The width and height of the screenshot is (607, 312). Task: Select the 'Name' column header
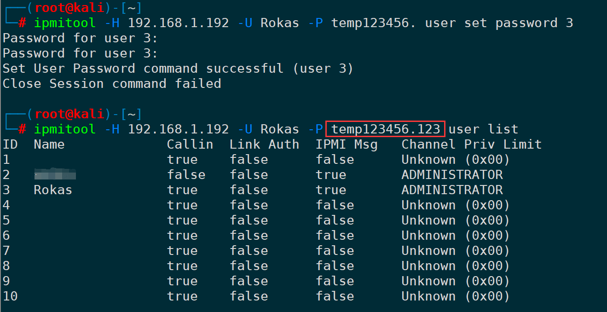coord(49,144)
